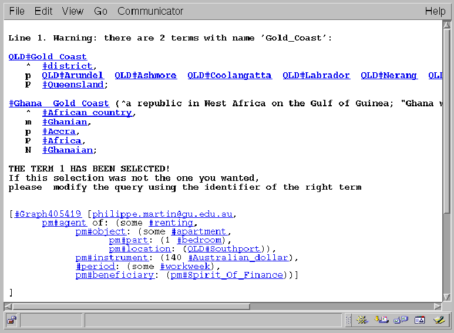
Task: Open the Composer icon in status bar
Action: coord(439,320)
